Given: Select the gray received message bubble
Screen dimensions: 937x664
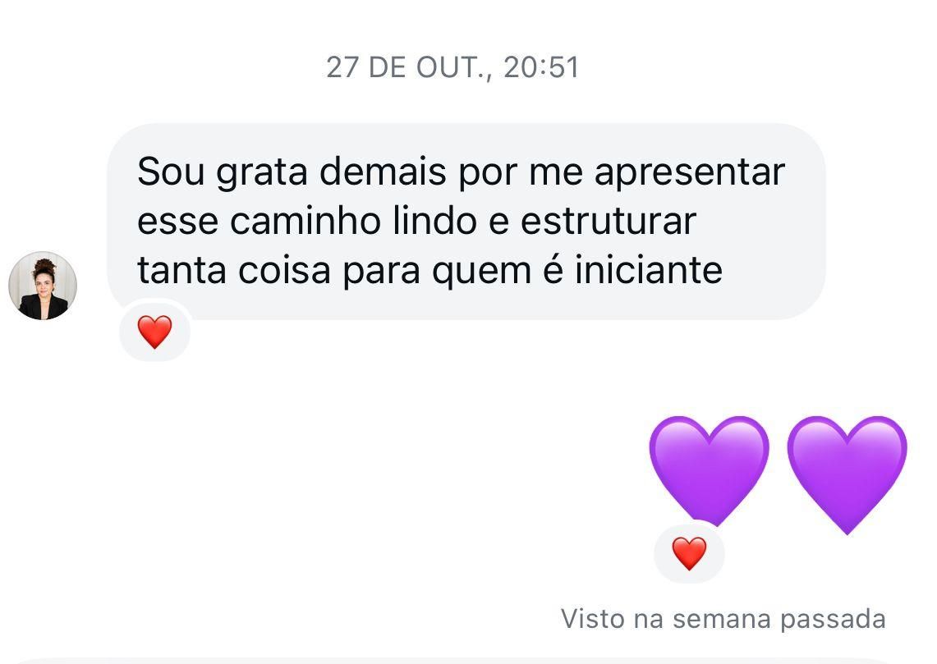Looking at the screenshot, I should point(466,222).
